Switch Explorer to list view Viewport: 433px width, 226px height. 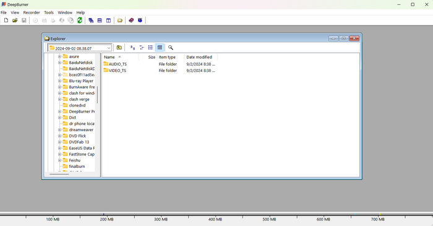(x=150, y=48)
